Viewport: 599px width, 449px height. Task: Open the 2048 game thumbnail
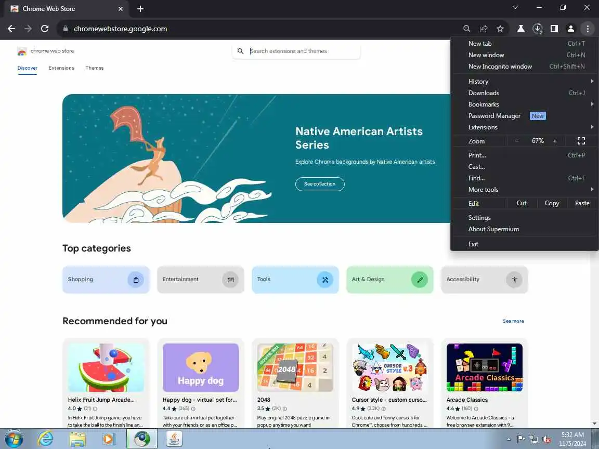click(x=295, y=368)
